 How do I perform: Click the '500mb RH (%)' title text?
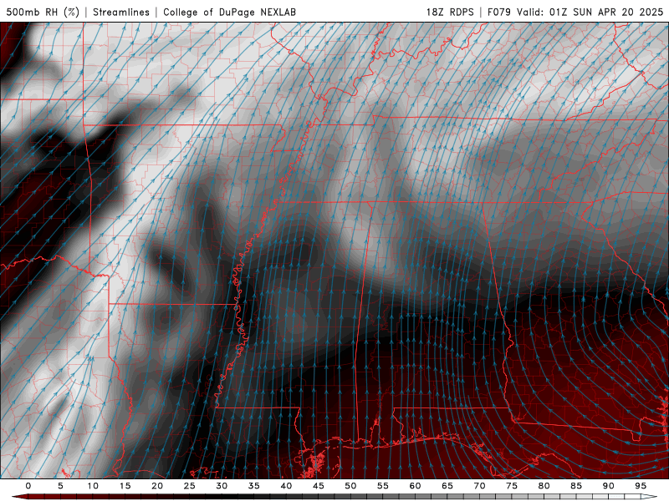pyautogui.click(x=43, y=12)
